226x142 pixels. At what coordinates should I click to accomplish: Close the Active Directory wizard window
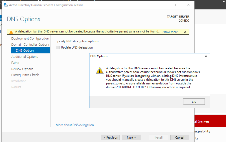(x=188, y=5)
